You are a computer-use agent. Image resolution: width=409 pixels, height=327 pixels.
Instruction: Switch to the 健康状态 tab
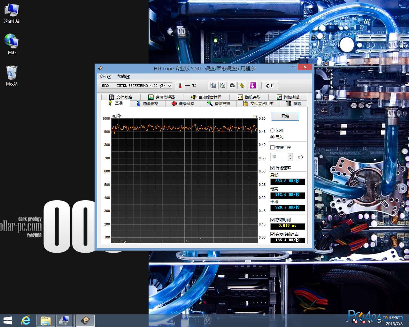click(x=183, y=103)
